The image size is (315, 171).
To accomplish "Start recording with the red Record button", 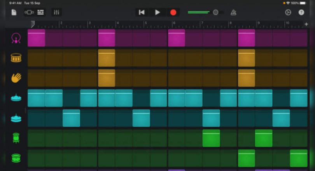I will [x=173, y=12].
